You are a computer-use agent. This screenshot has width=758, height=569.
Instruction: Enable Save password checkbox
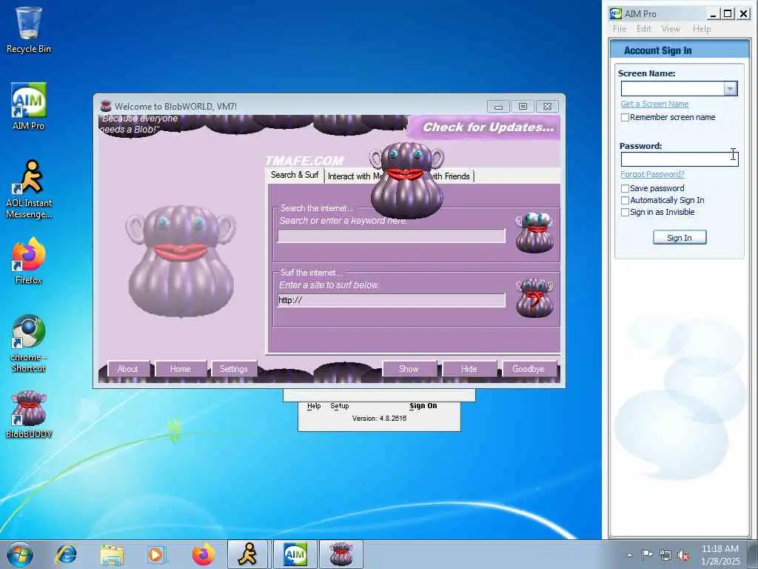point(625,188)
